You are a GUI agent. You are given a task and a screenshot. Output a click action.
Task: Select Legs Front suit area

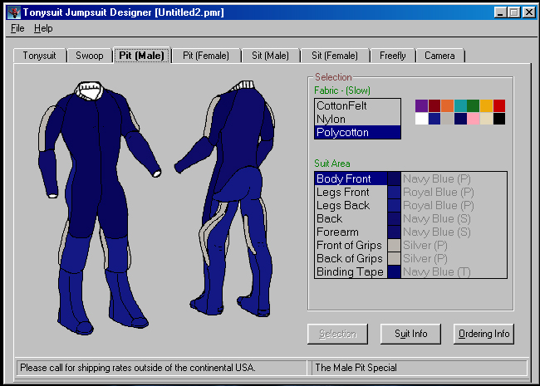(x=343, y=192)
